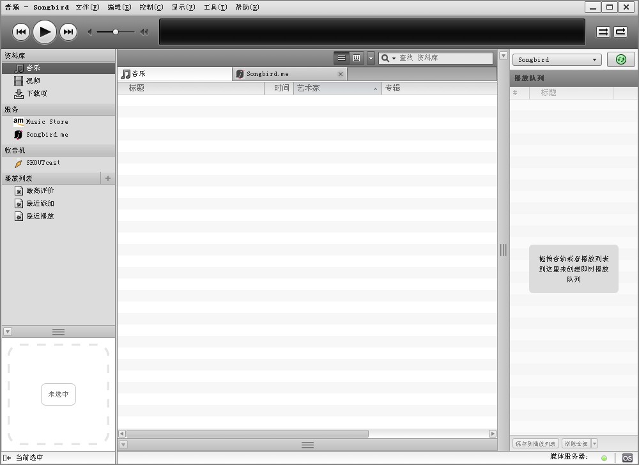Toggle repeat playback mode
Image resolution: width=639 pixels, height=465 pixels.
point(620,32)
